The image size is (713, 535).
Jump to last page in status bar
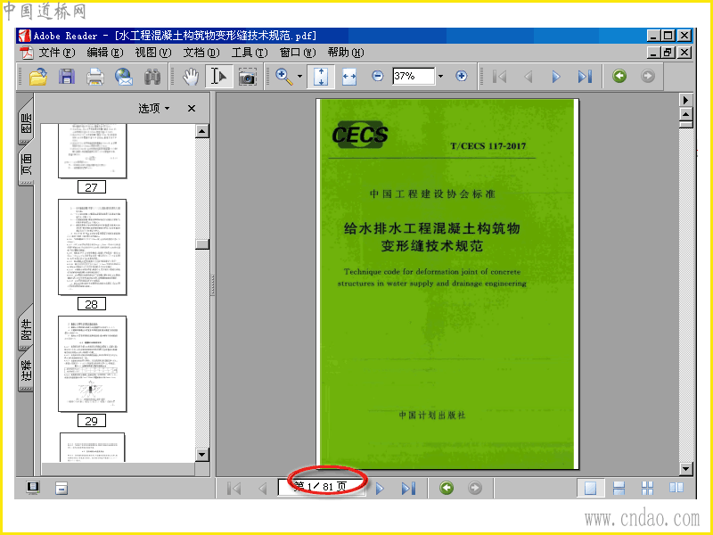pyautogui.click(x=408, y=488)
